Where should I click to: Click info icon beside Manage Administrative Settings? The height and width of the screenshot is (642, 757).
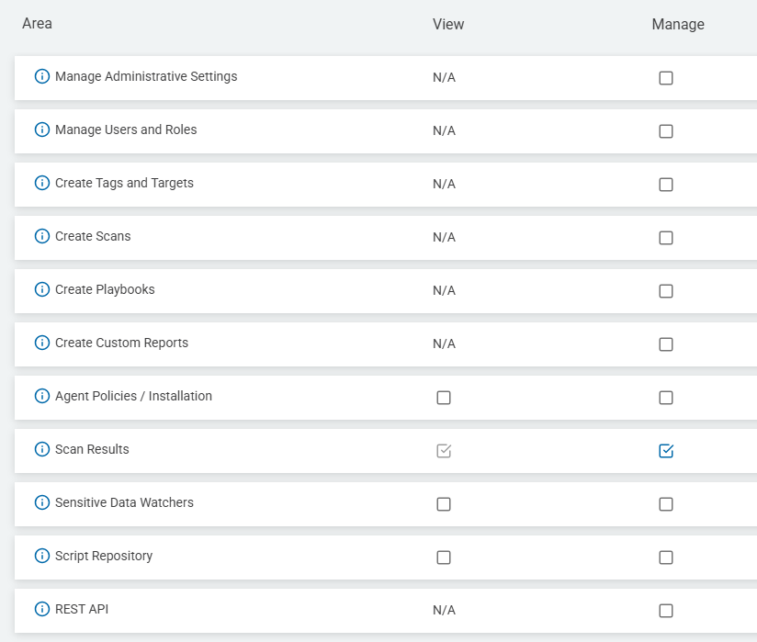pos(41,77)
